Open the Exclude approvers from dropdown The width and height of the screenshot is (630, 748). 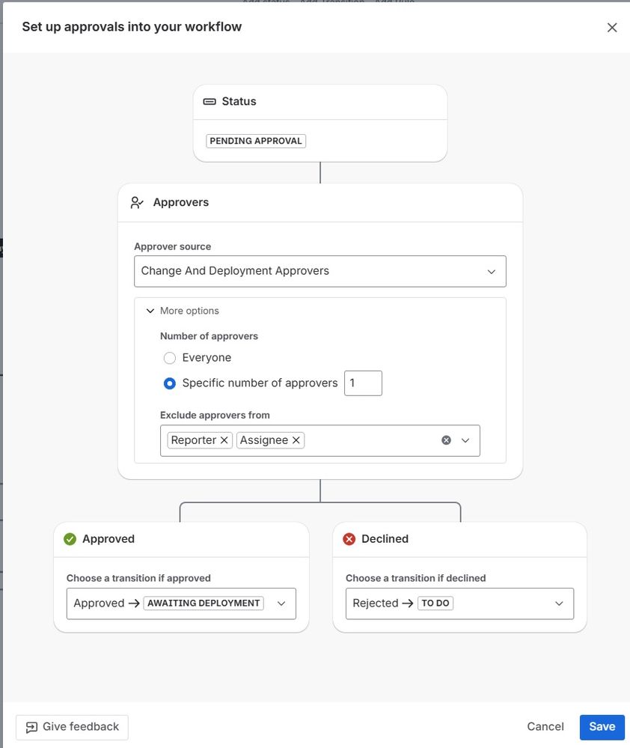[465, 440]
